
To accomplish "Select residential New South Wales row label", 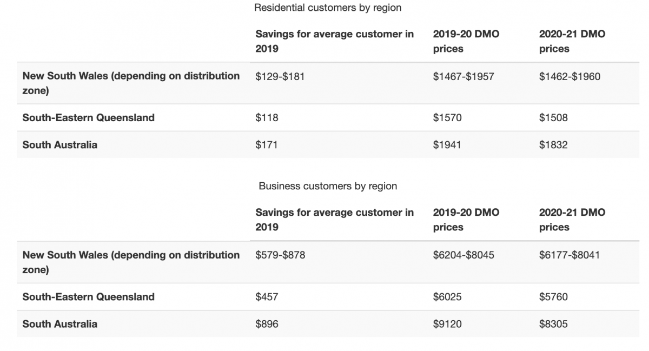I will click(x=131, y=83).
